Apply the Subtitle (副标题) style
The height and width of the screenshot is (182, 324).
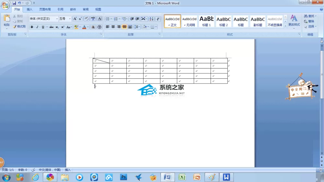(x=258, y=21)
